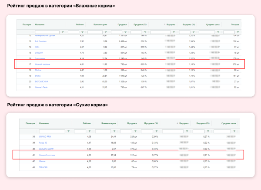Sort by Комментарии header in Сухие корма table
This screenshot has height=190, width=261.
click(108, 123)
